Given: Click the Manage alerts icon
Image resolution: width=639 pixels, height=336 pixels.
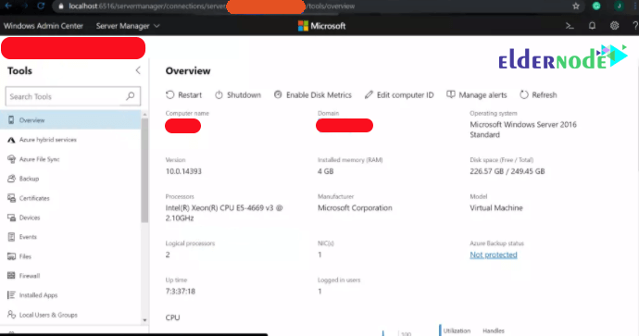Looking at the screenshot, I should pos(451,94).
